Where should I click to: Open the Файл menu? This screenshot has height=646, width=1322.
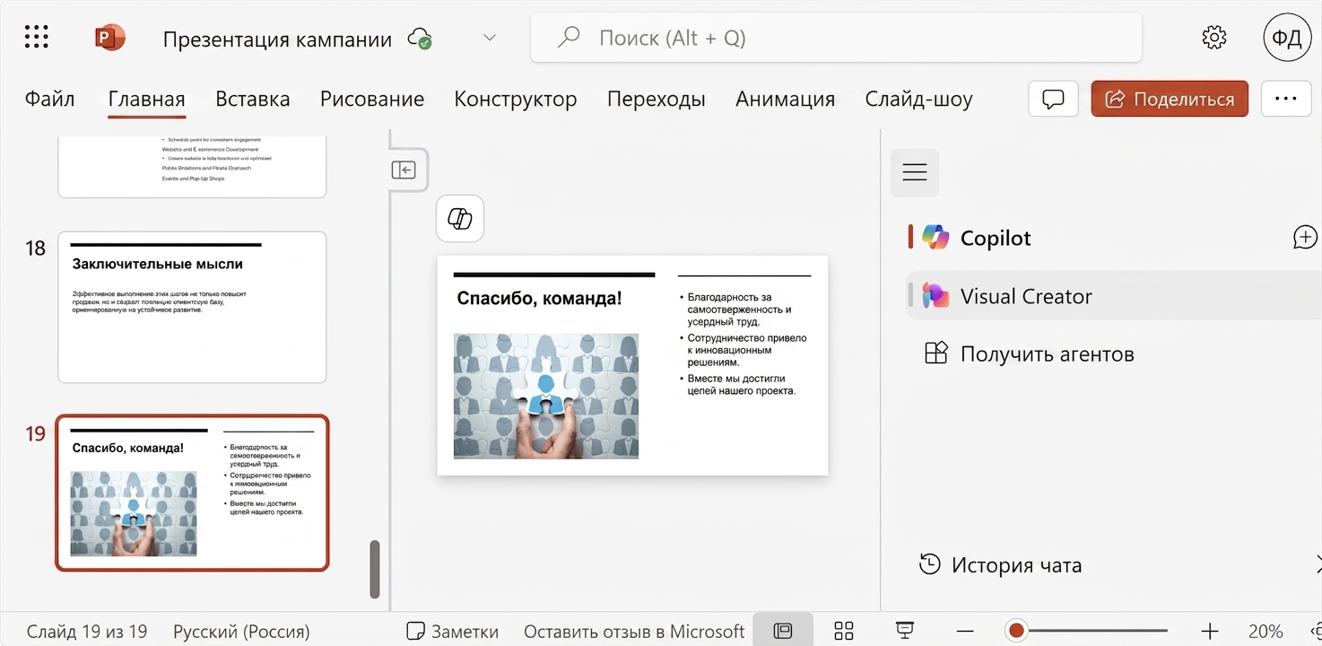(x=50, y=99)
